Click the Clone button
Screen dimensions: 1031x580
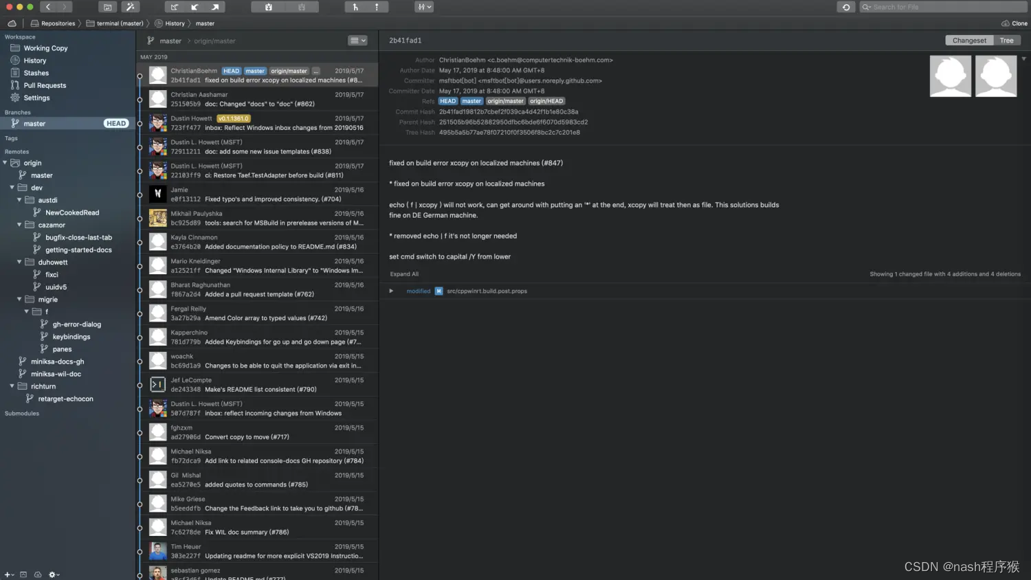(x=1015, y=23)
